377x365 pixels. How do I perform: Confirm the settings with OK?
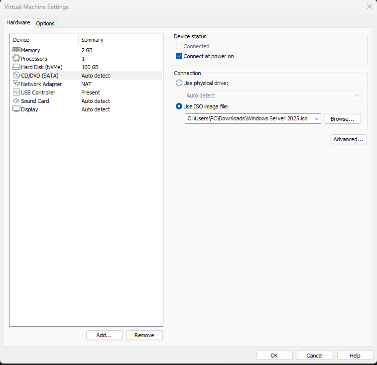[x=274, y=356]
